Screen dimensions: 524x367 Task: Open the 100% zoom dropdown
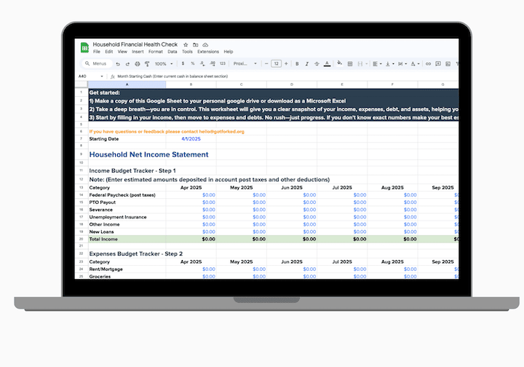[164, 64]
